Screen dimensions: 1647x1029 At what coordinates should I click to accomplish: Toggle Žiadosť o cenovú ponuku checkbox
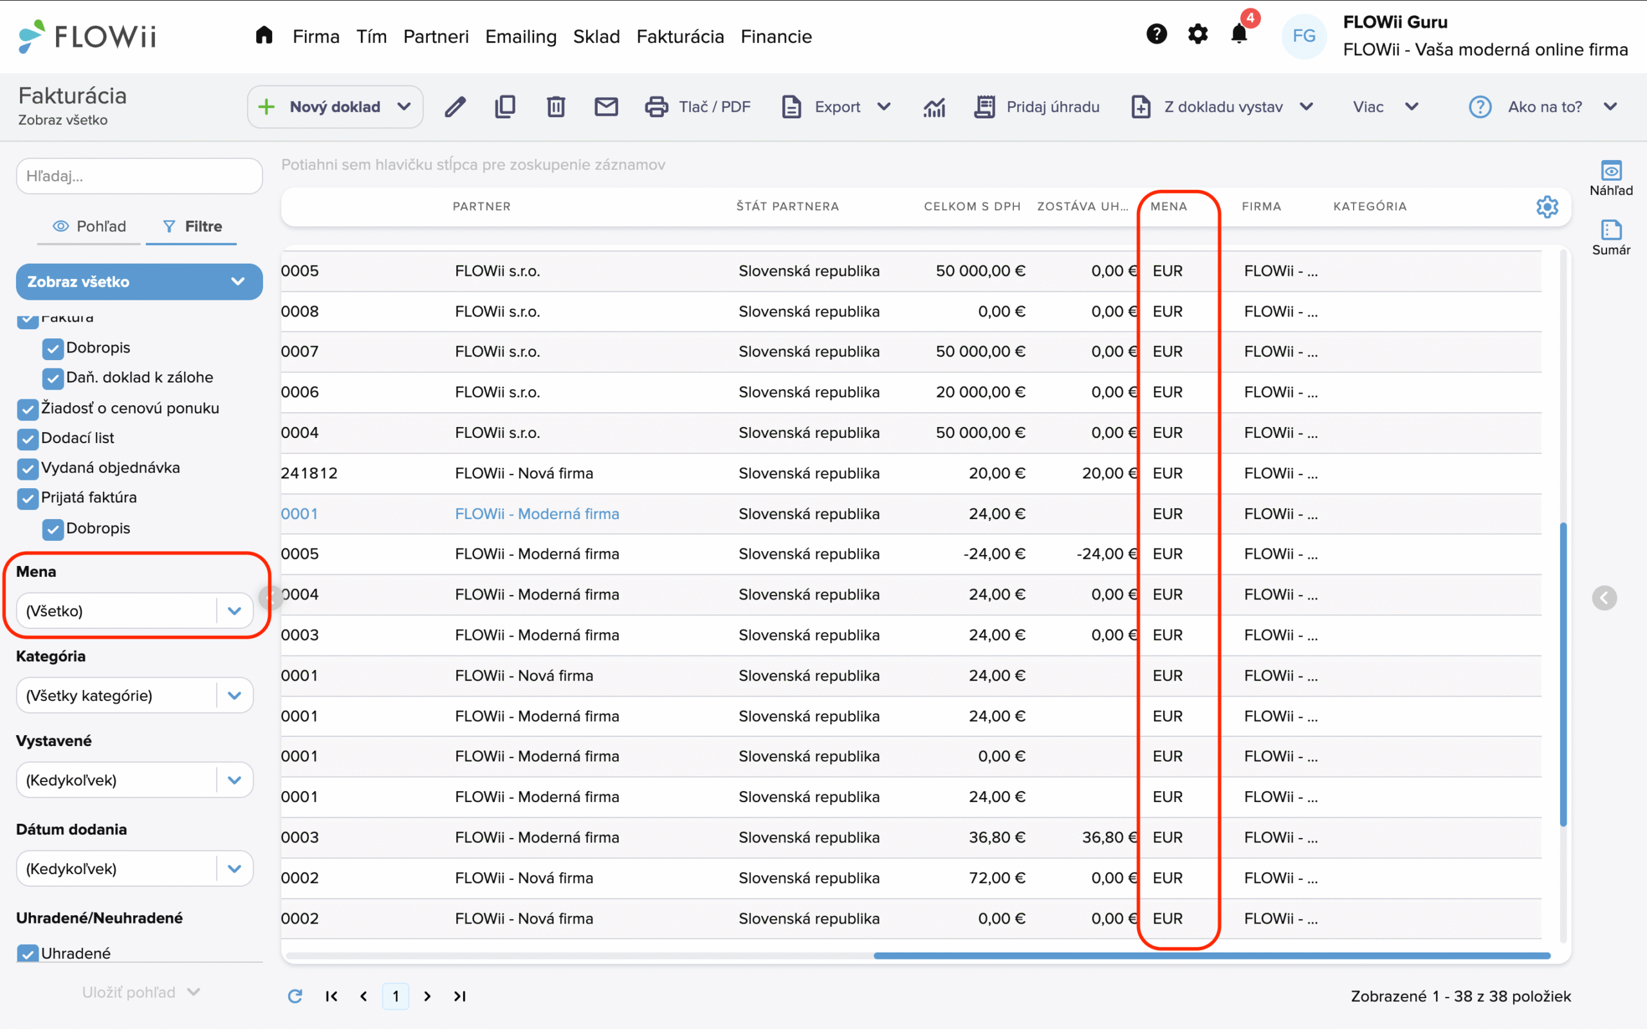27,409
